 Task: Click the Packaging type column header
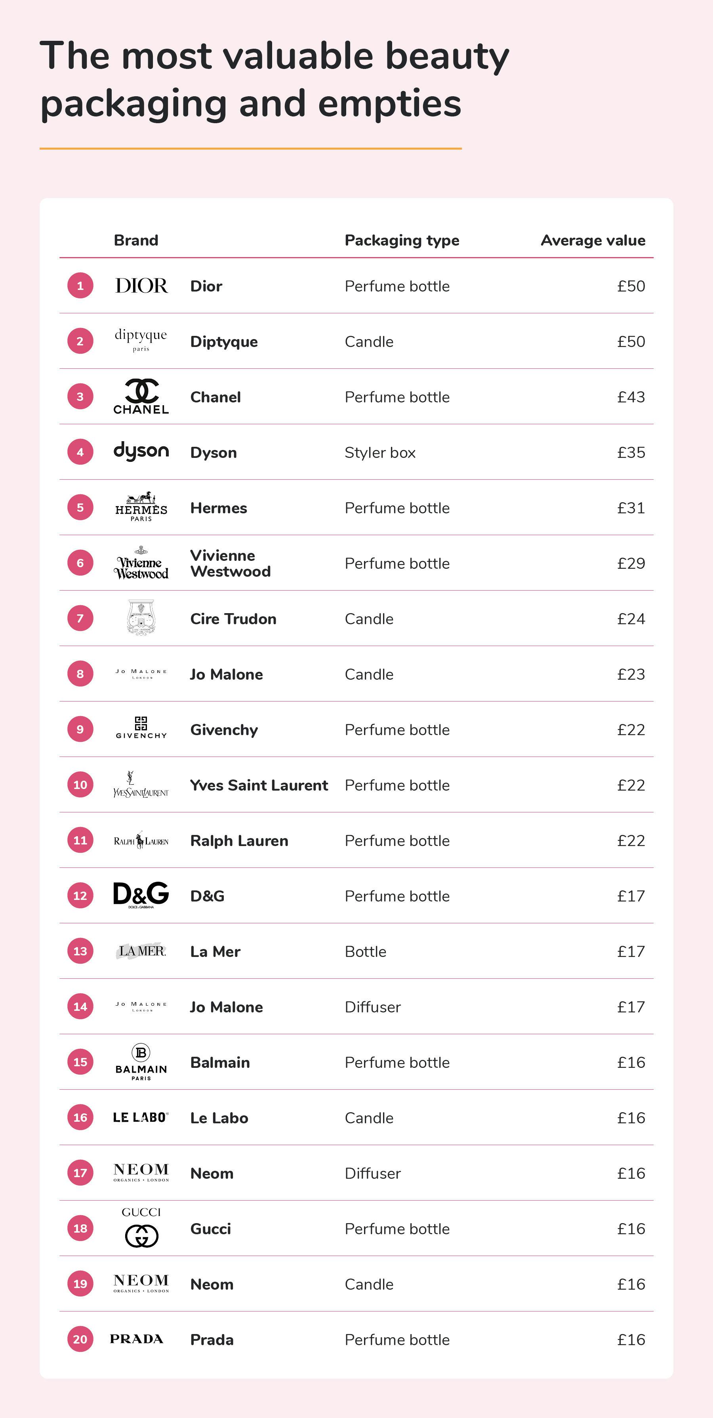[401, 240]
